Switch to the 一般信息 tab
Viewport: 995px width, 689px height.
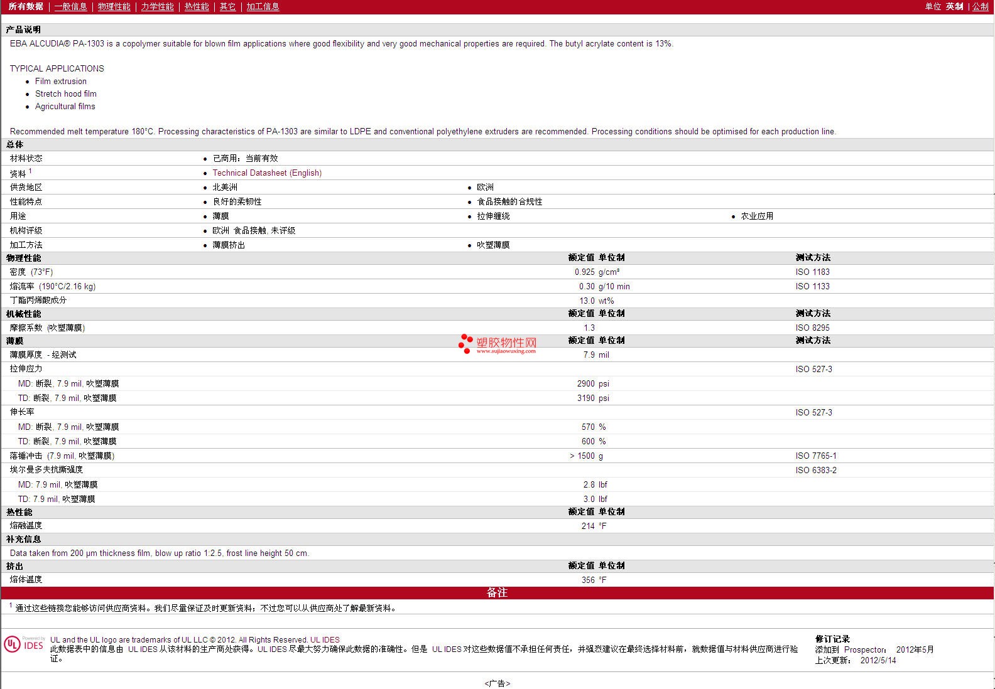[x=70, y=6]
